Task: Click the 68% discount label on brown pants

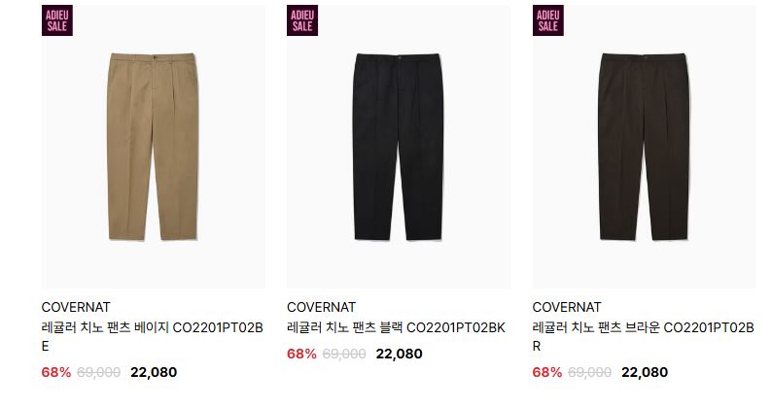Action: 547,372
